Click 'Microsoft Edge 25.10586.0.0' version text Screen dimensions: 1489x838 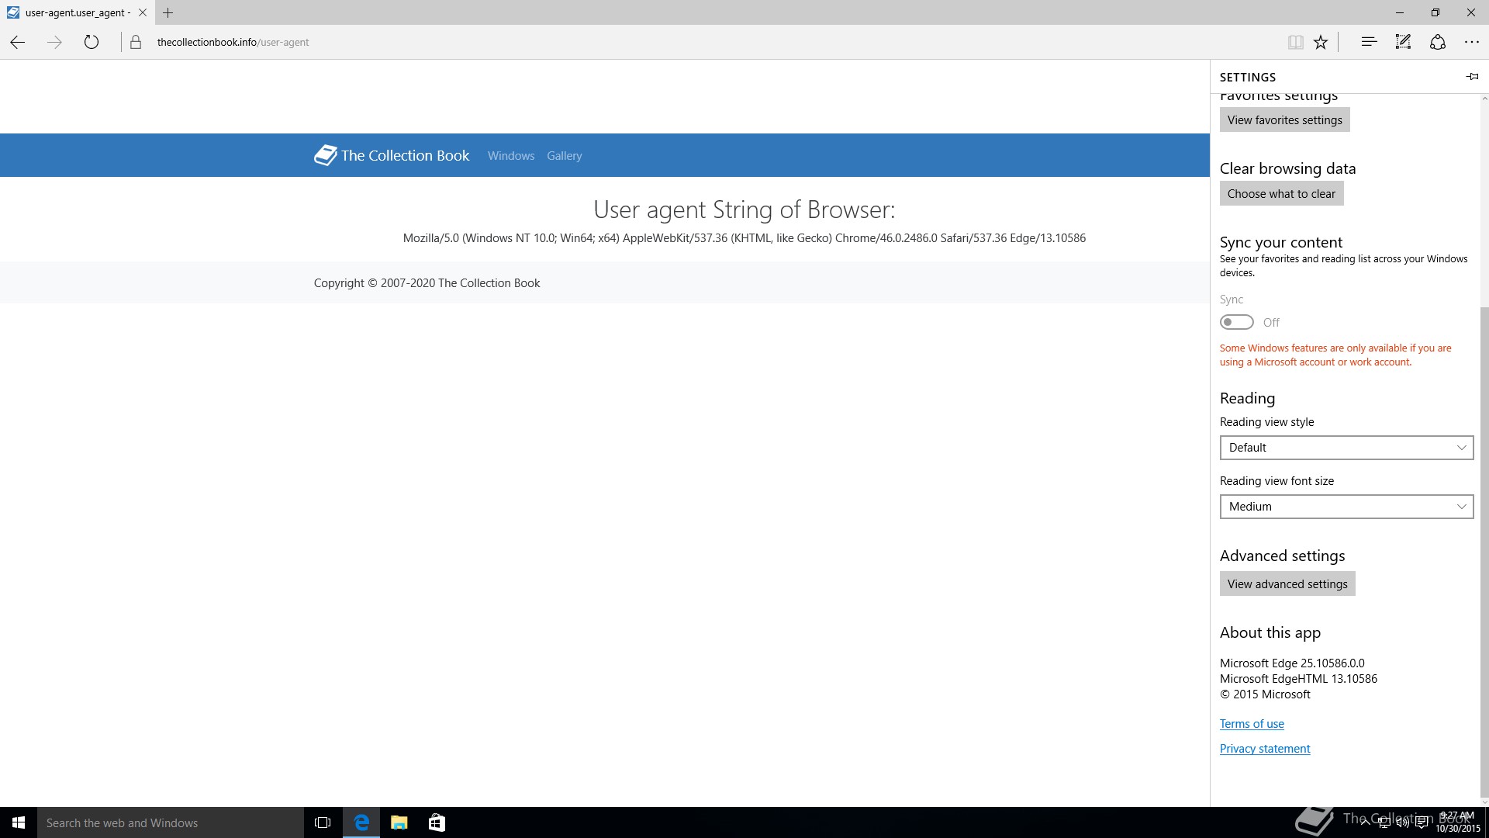pos(1292,663)
